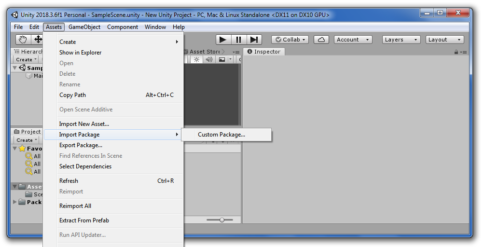
Task: Switch to the Asset Store tab
Action: click(204, 52)
